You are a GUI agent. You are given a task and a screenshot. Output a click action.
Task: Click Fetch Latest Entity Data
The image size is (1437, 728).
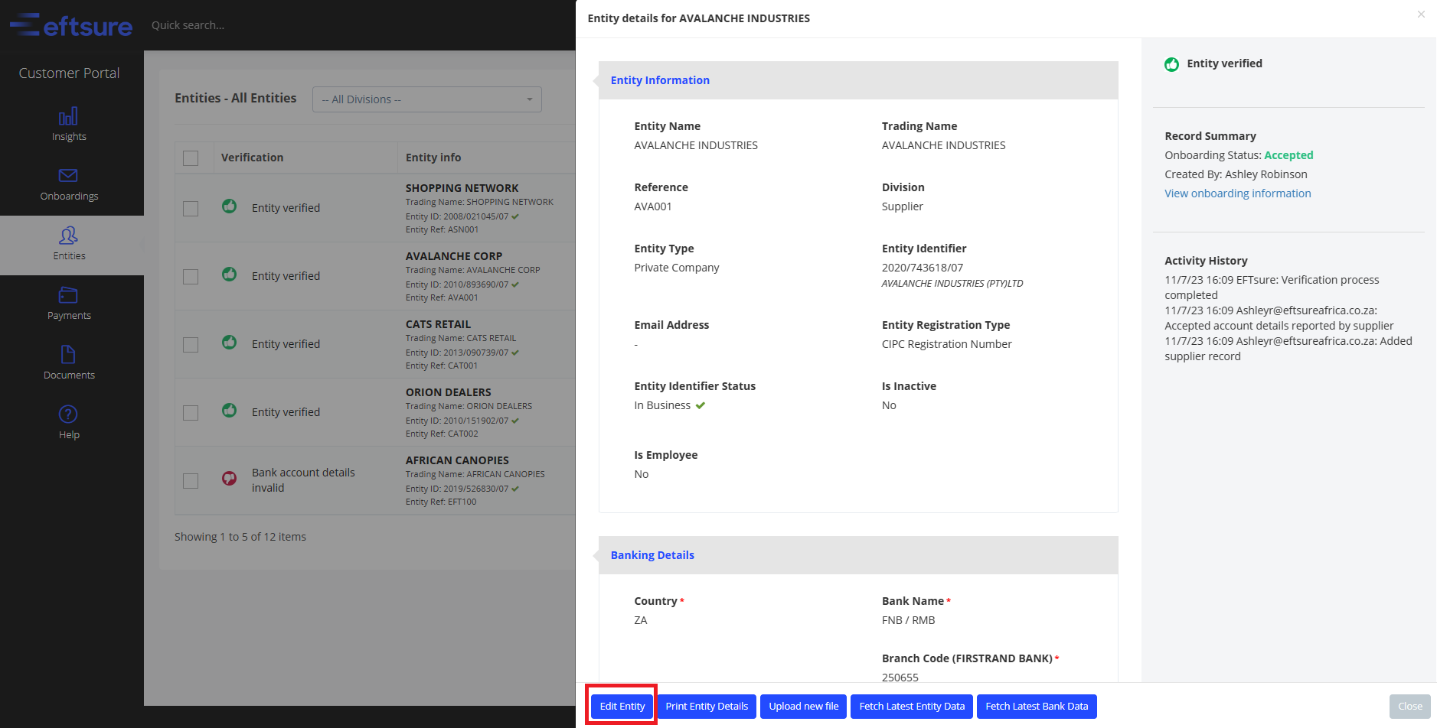click(912, 706)
